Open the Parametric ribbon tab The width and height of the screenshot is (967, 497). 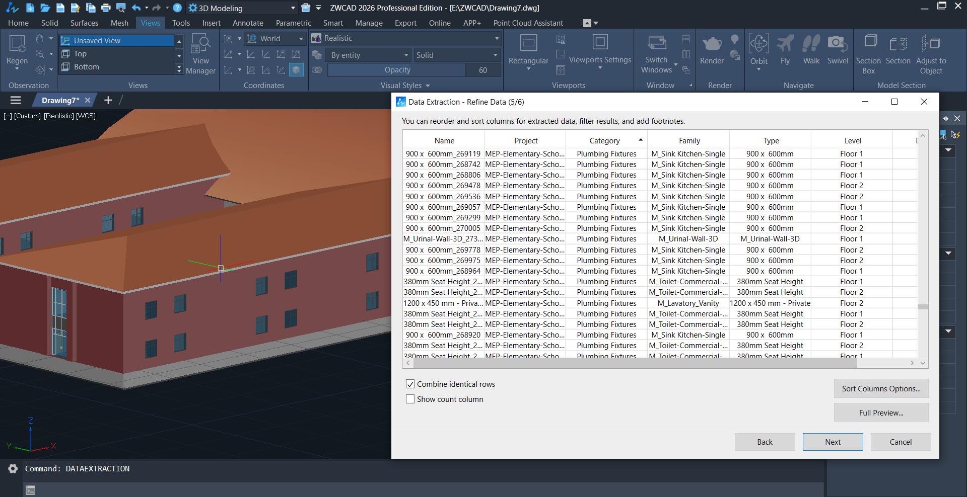click(294, 23)
